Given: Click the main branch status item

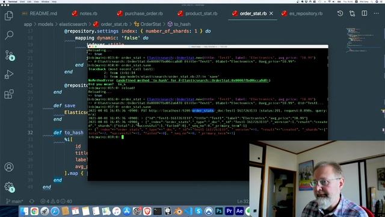Looking at the screenshot, I should pos(14,201).
